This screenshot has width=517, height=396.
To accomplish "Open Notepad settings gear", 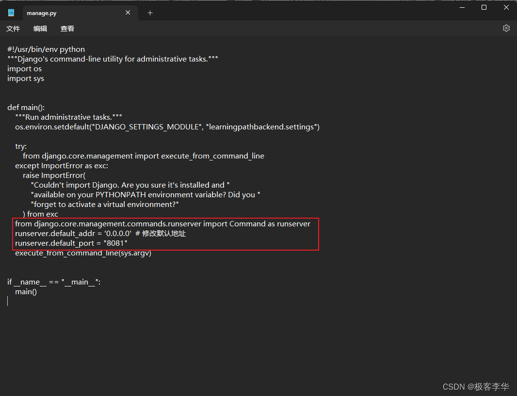I will 506,28.
